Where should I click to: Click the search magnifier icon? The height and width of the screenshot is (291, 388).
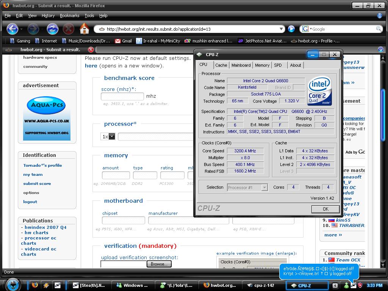click(379, 29)
